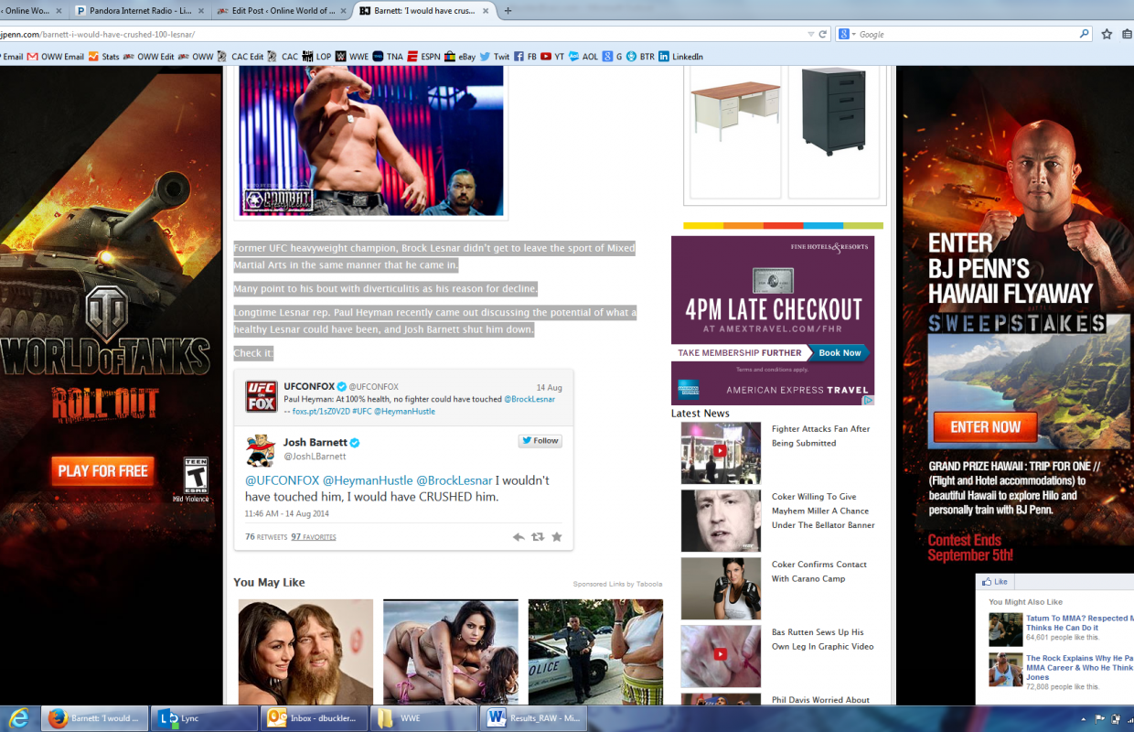The height and width of the screenshot is (732, 1134).
Task: Click the search magnifier icon
Action: pos(1085,34)
